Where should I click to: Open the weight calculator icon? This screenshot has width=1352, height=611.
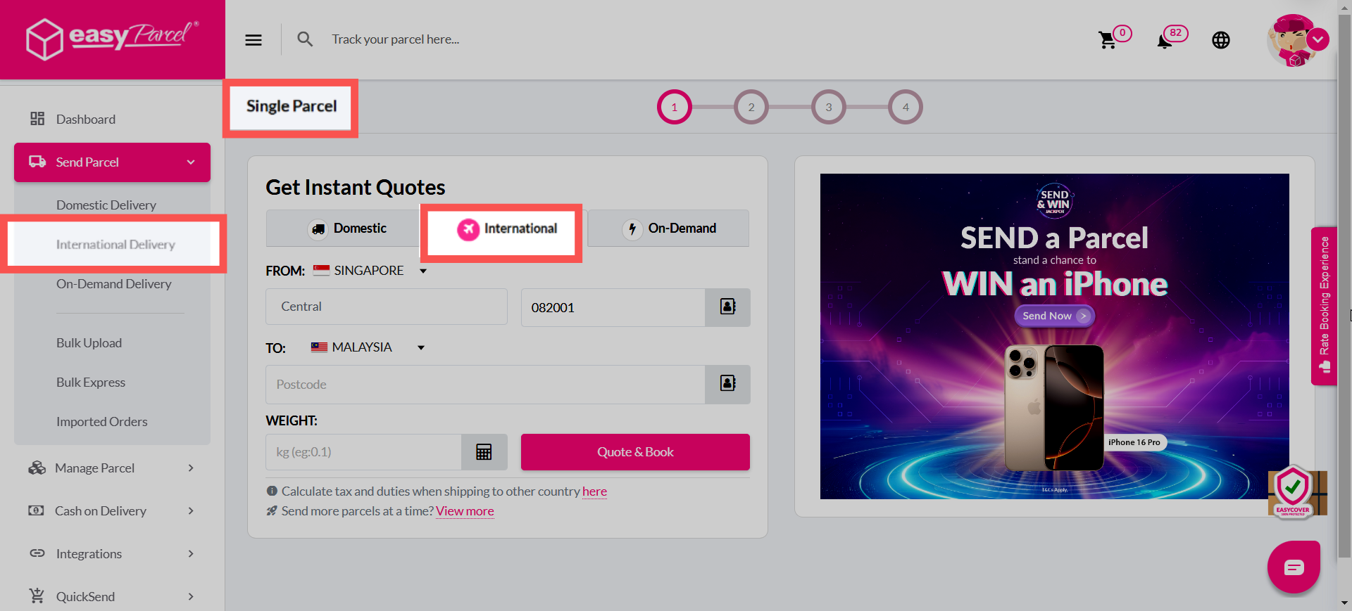click(484, 452)
